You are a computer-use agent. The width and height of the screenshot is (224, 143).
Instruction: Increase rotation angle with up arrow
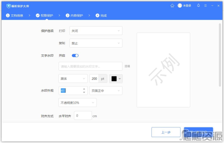84,89
